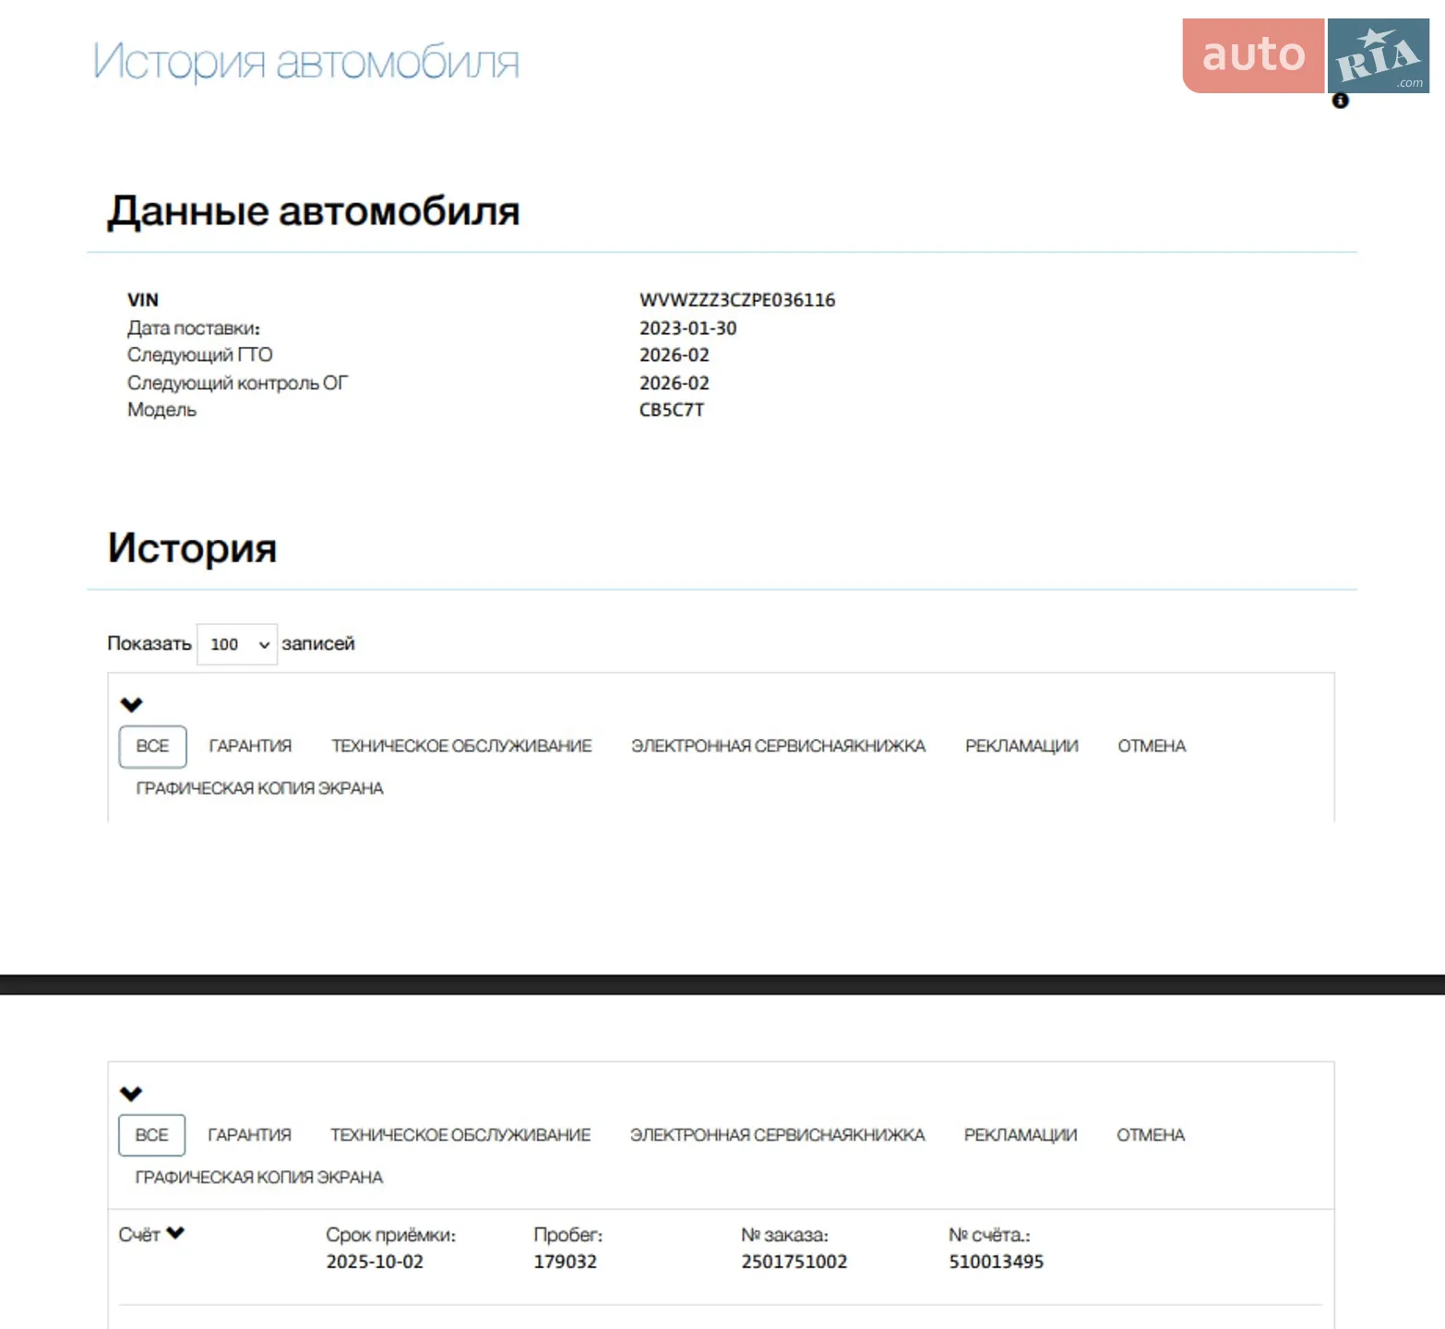The width and height of the screenshot is (1445, 1329).
Task: Click the Следующий контроль ОГ label
Action: click(237, 383)
